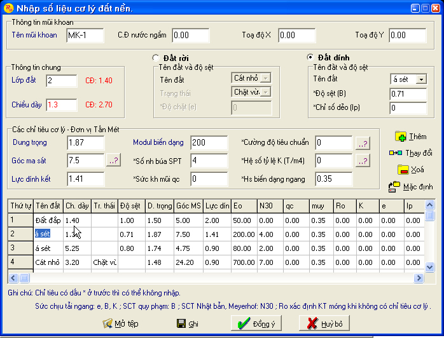Click the Tên đất column header
The image size is (444, 338).
(x=48, y=206)
